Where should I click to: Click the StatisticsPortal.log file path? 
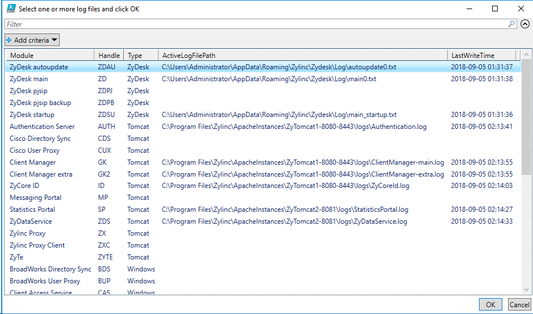pos(285,210)
